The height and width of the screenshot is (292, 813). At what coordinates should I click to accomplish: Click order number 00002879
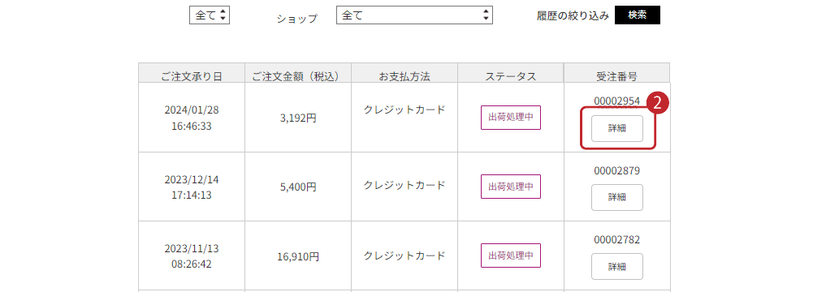click(617, 170)
